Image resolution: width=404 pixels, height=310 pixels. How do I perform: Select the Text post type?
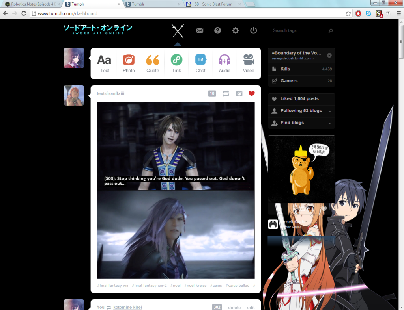104,63
